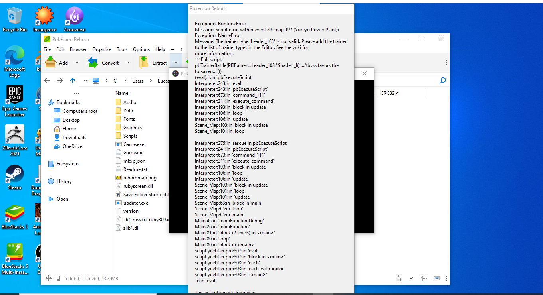Go forward with the navigation forward arrow
543x295 pixels.
pyautogui.click(x=60, y=81)
